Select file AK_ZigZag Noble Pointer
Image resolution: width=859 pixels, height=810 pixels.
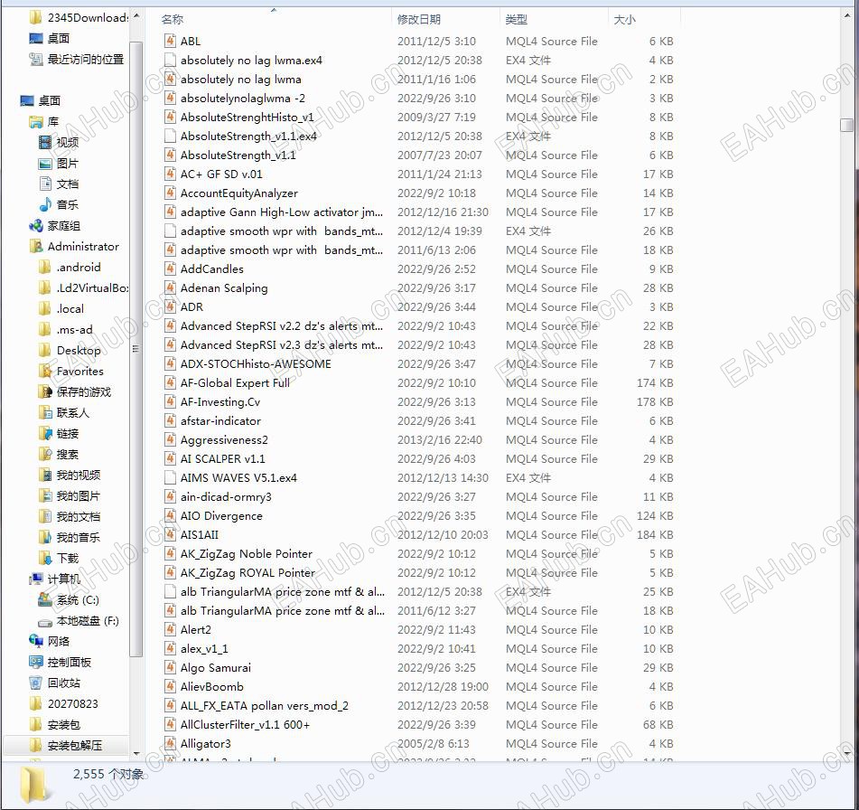point(247,553)
